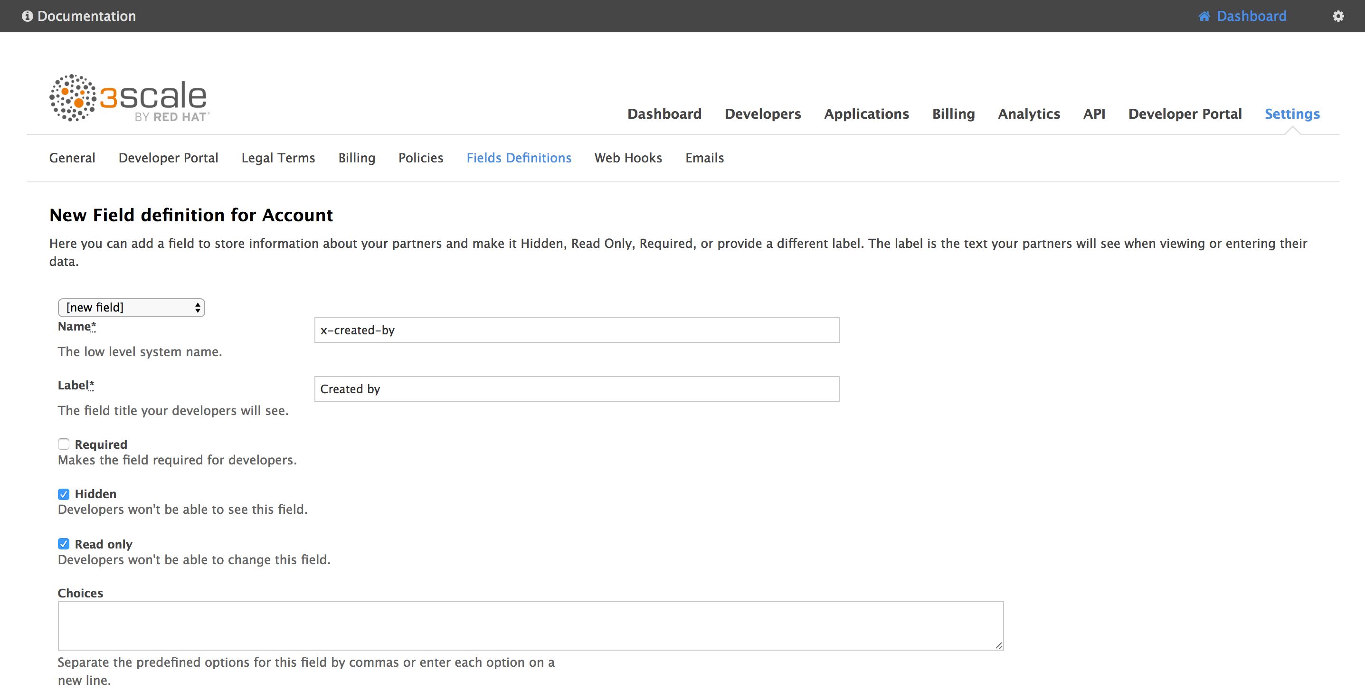Viewport: 1365px width, 700px height.
Task: Uncheck the Read only checkbox
Action: (x=64, y=544)
